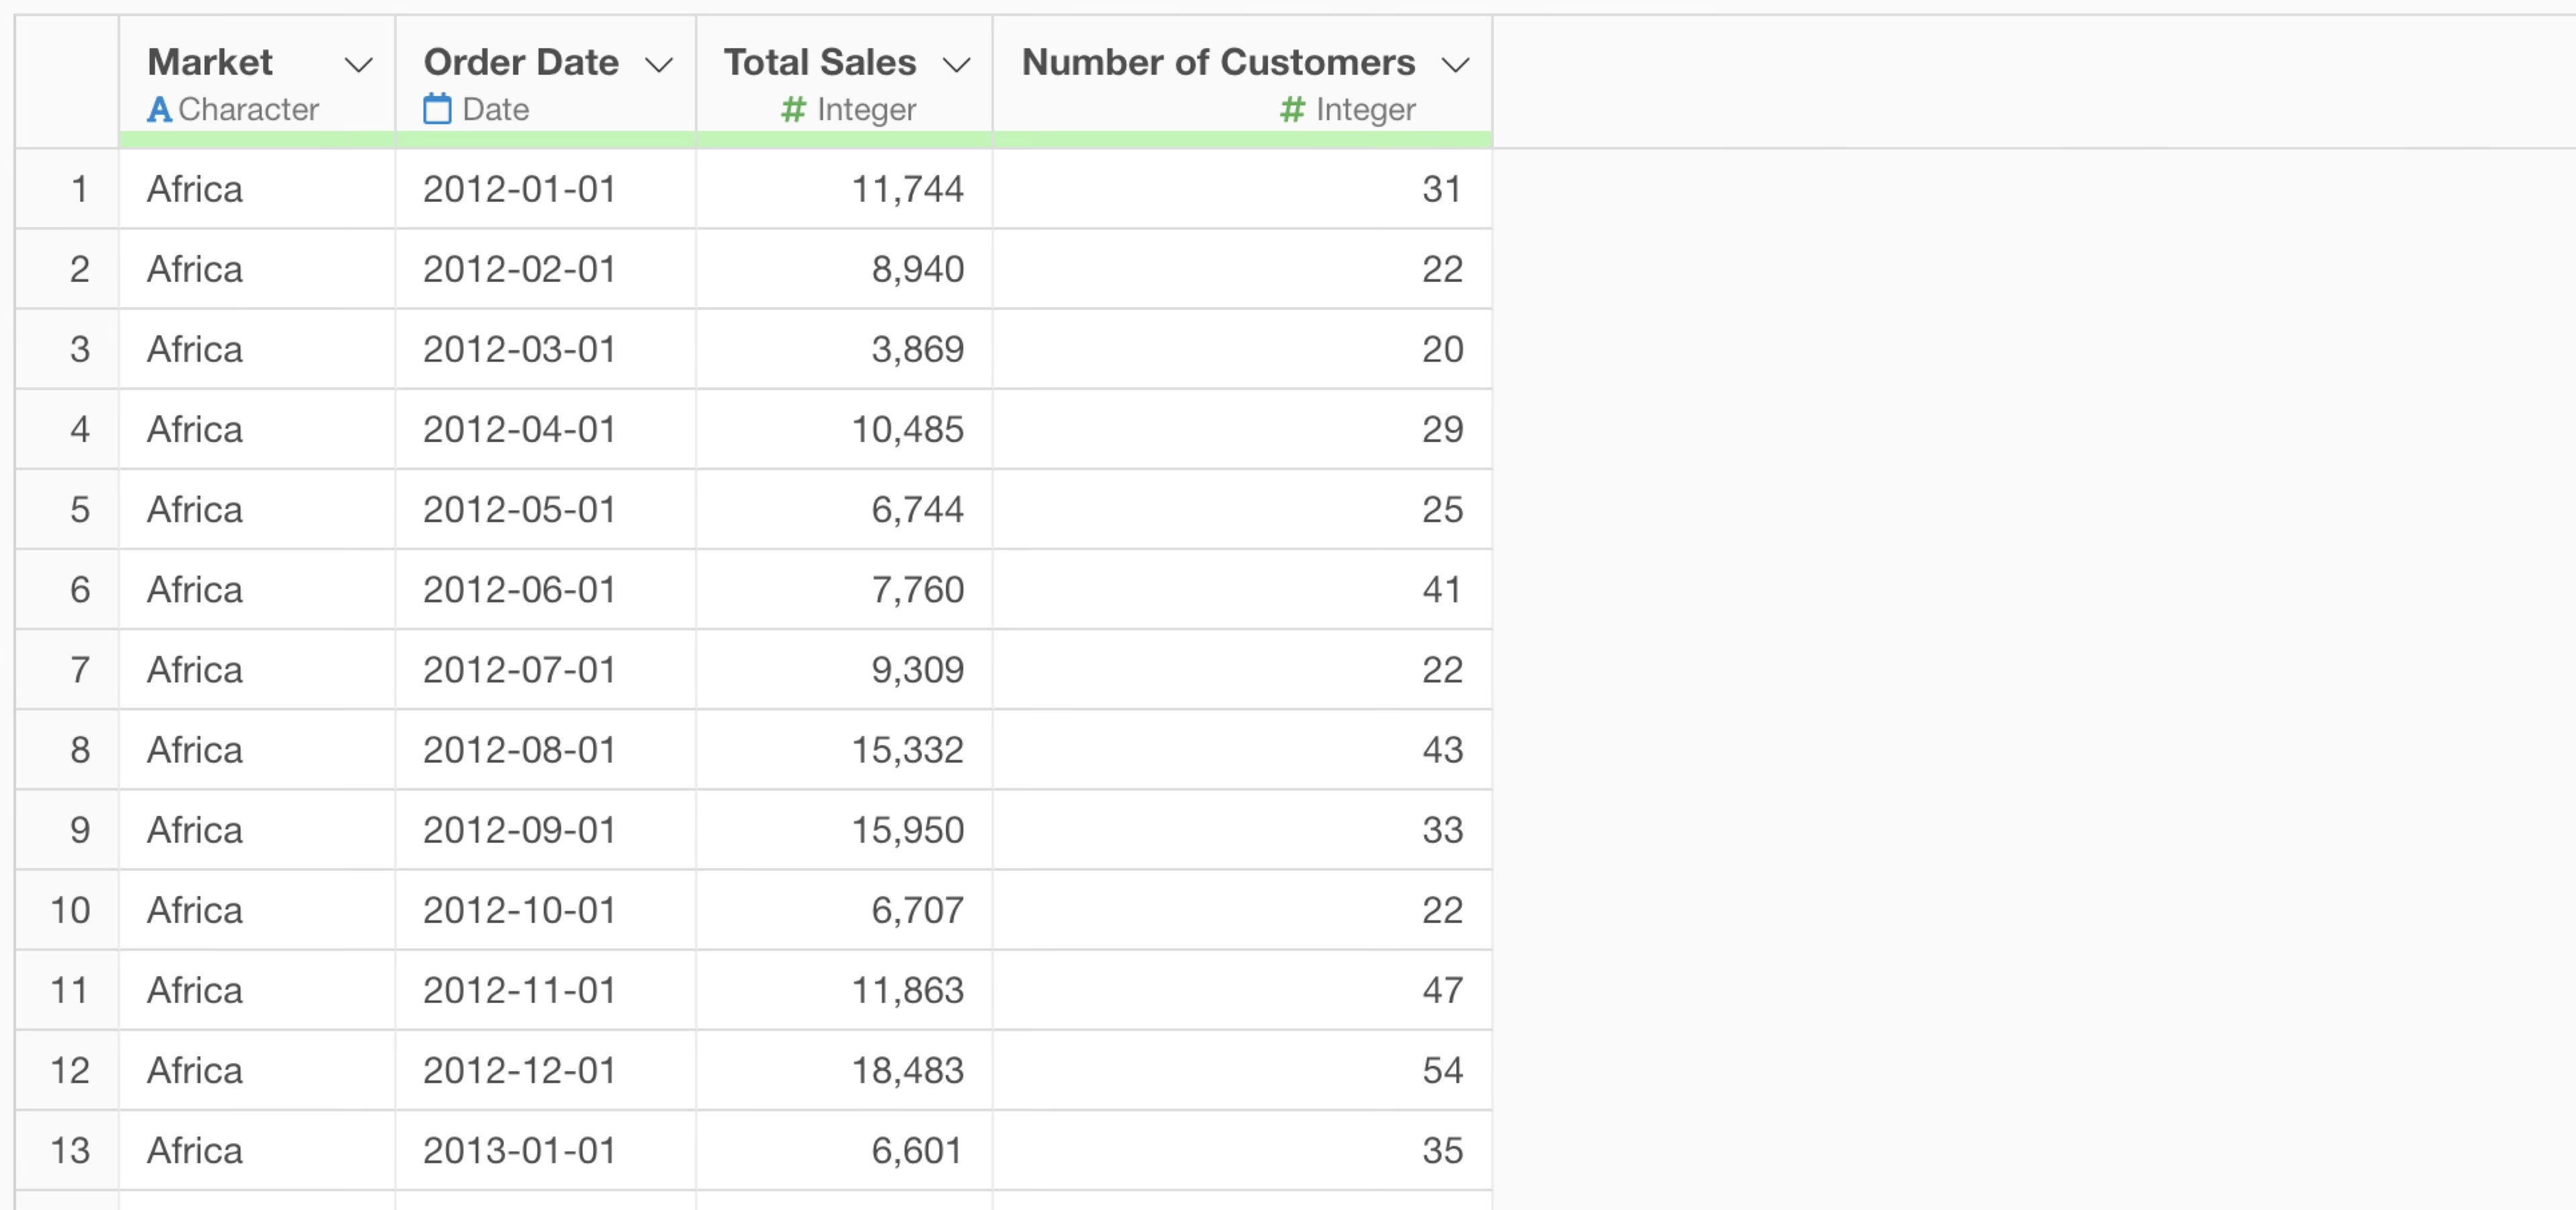The image size is (2576, 1210).
Task: Click the hash icon under Number of Customers
Action: 1292,109
